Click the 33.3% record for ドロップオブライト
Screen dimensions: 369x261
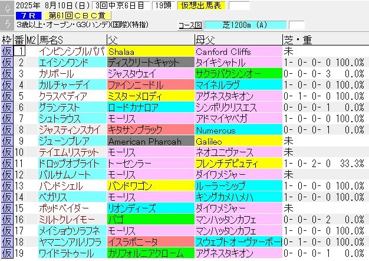(352, 164)
